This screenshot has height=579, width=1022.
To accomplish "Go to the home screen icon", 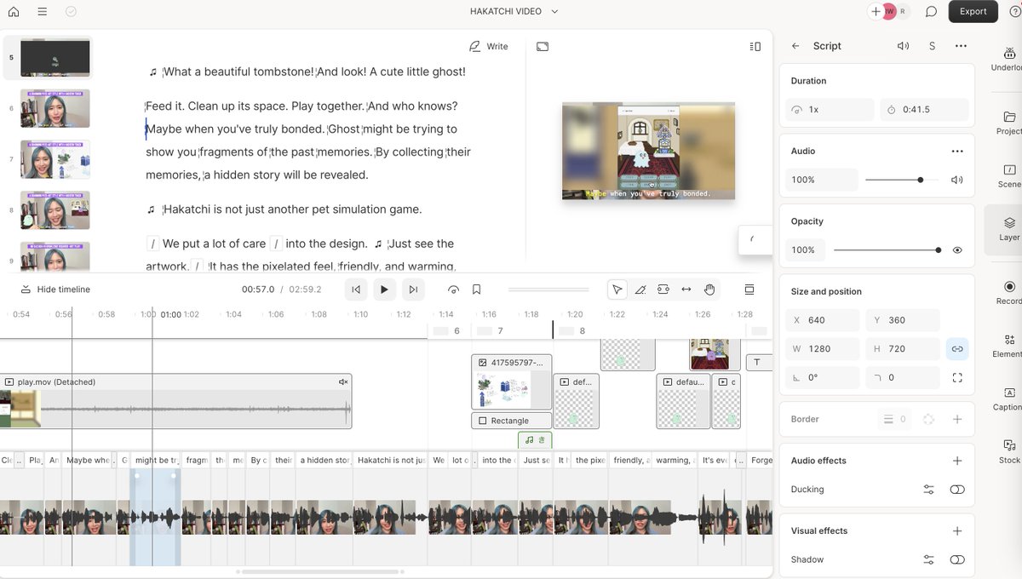I will point(13,12).
